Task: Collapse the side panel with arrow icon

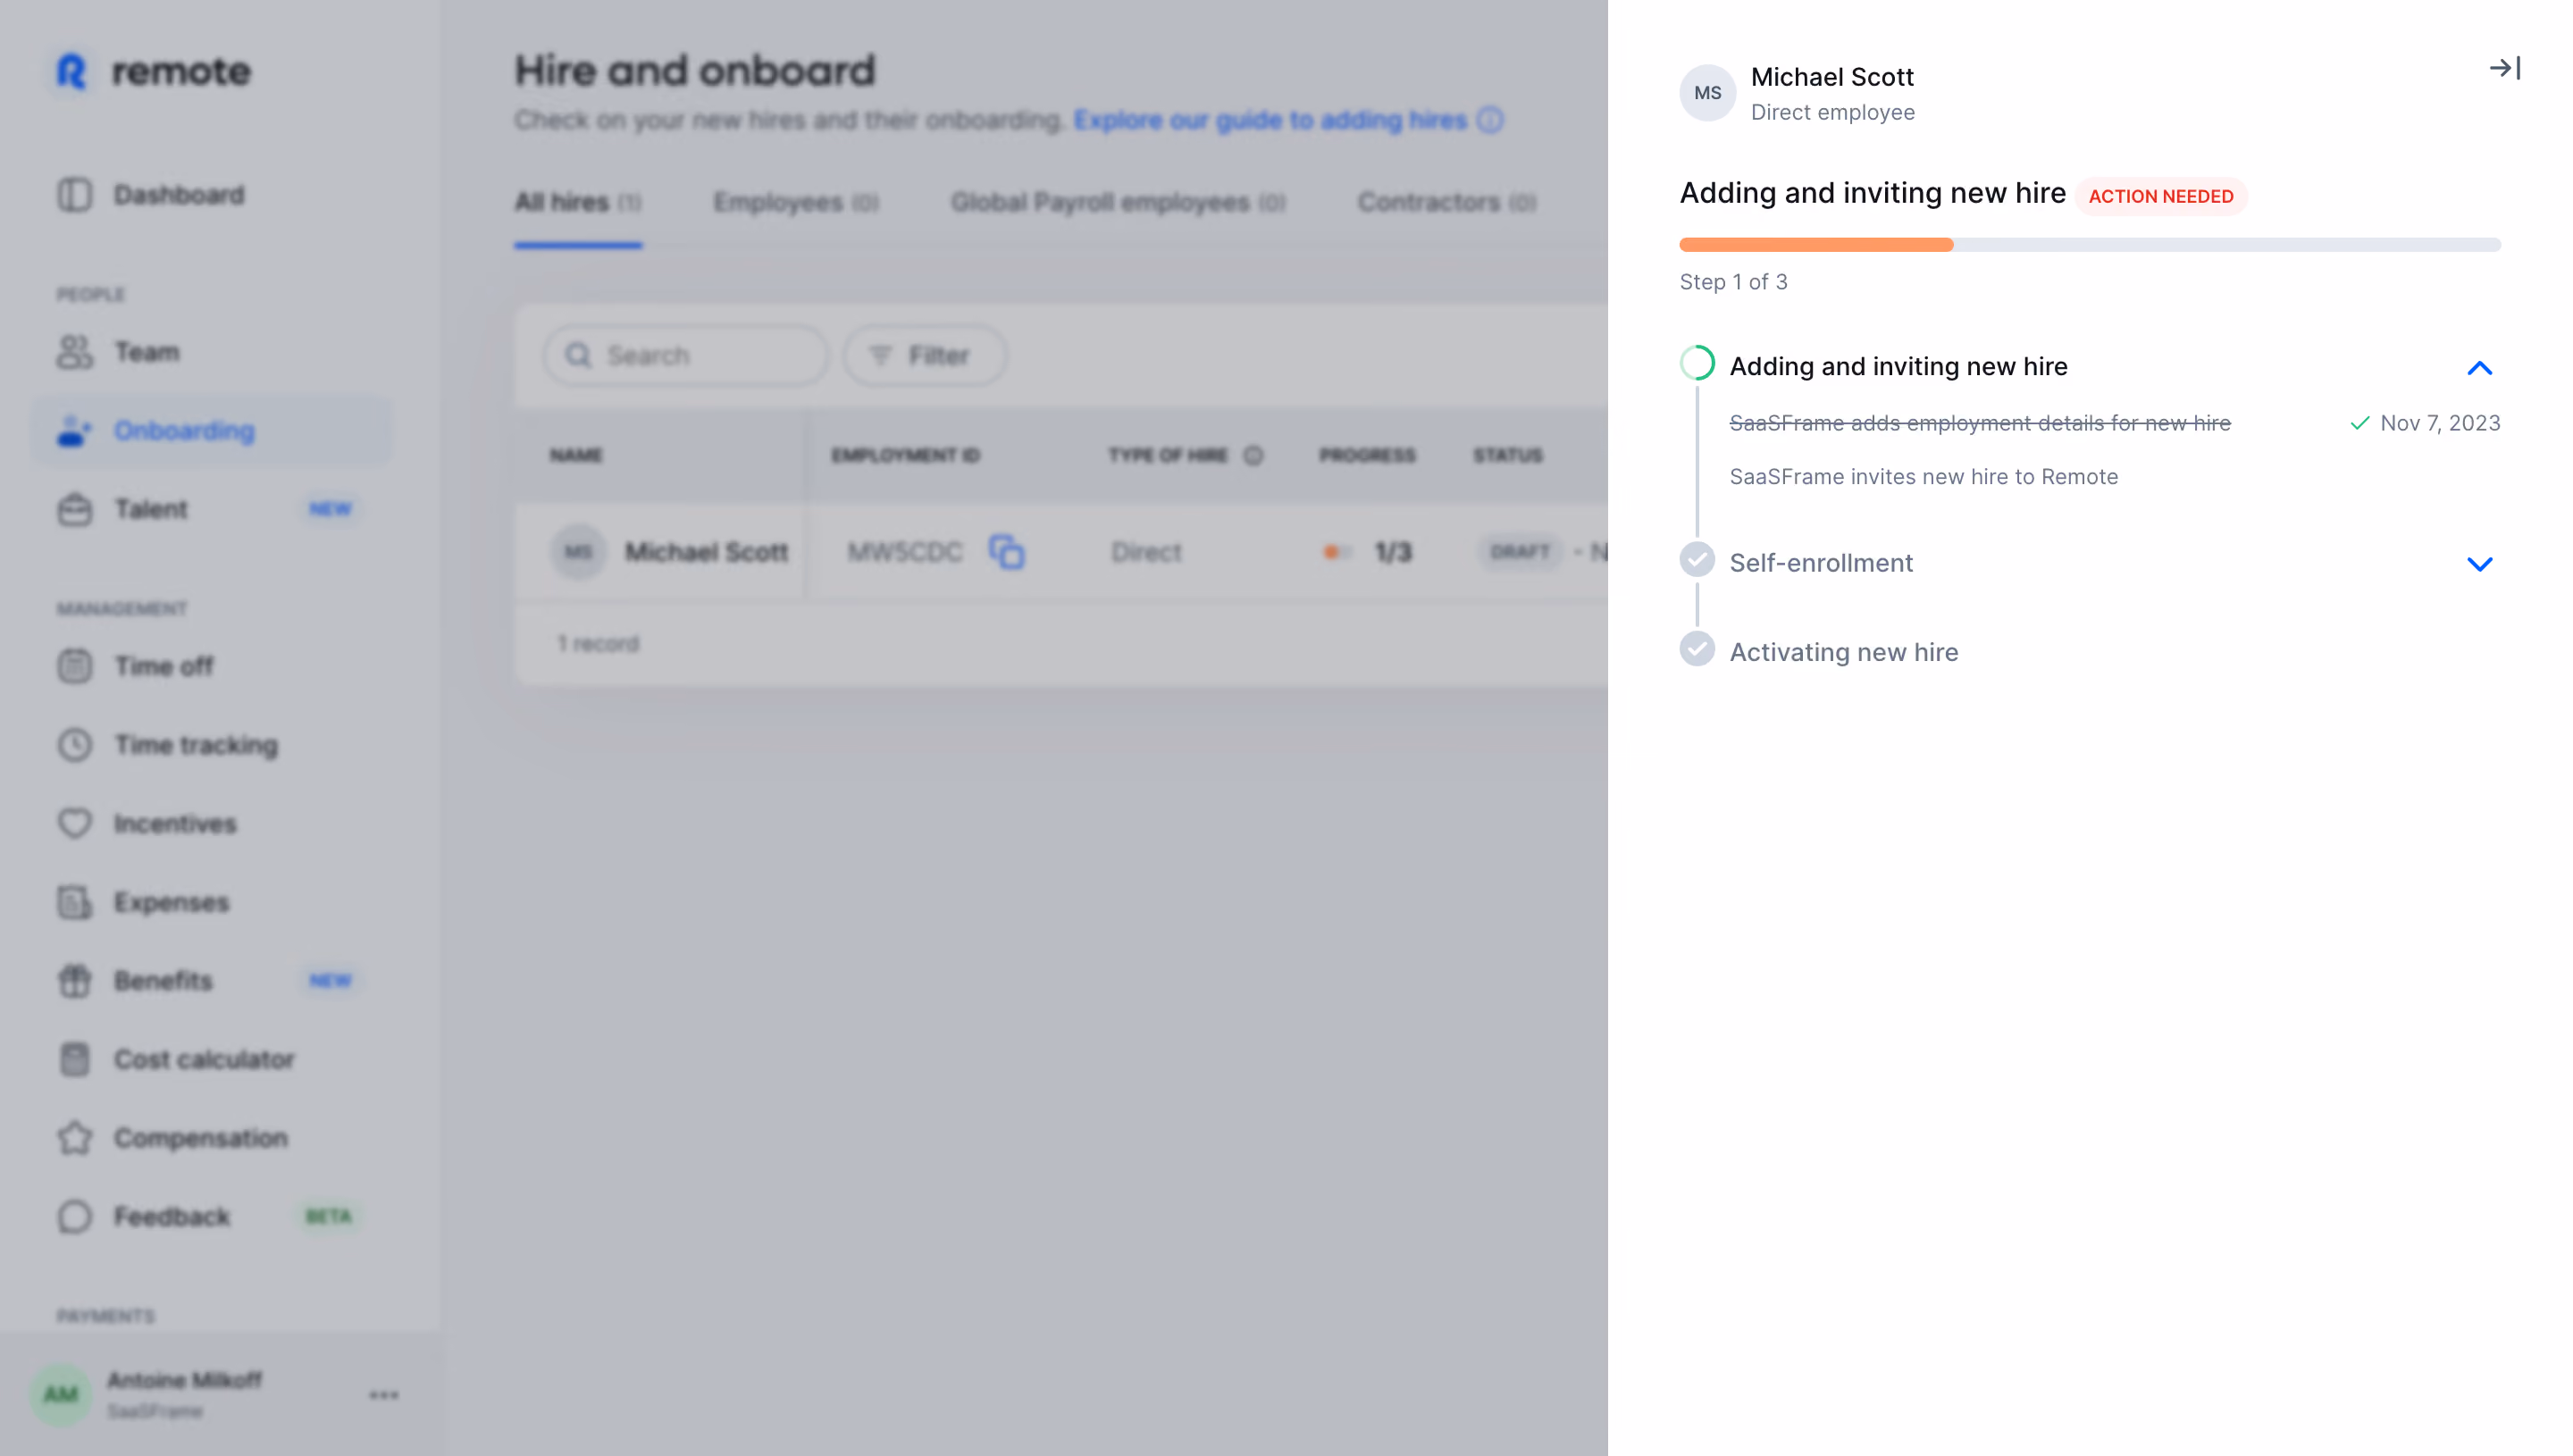Action: (2504, 68)
